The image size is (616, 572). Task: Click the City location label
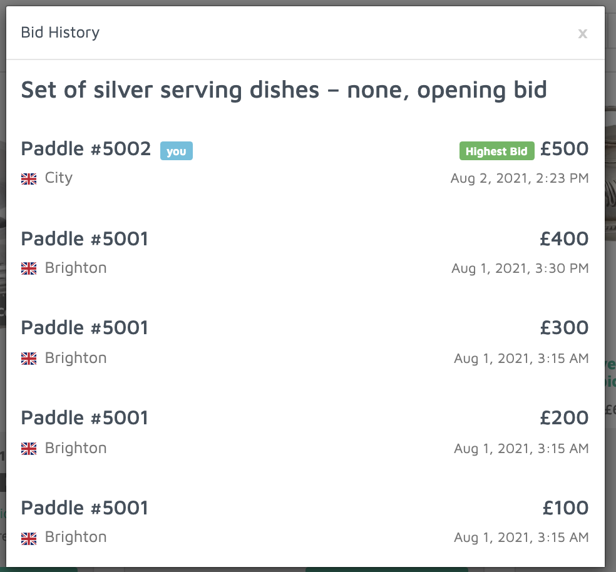(x=59, y=178)
